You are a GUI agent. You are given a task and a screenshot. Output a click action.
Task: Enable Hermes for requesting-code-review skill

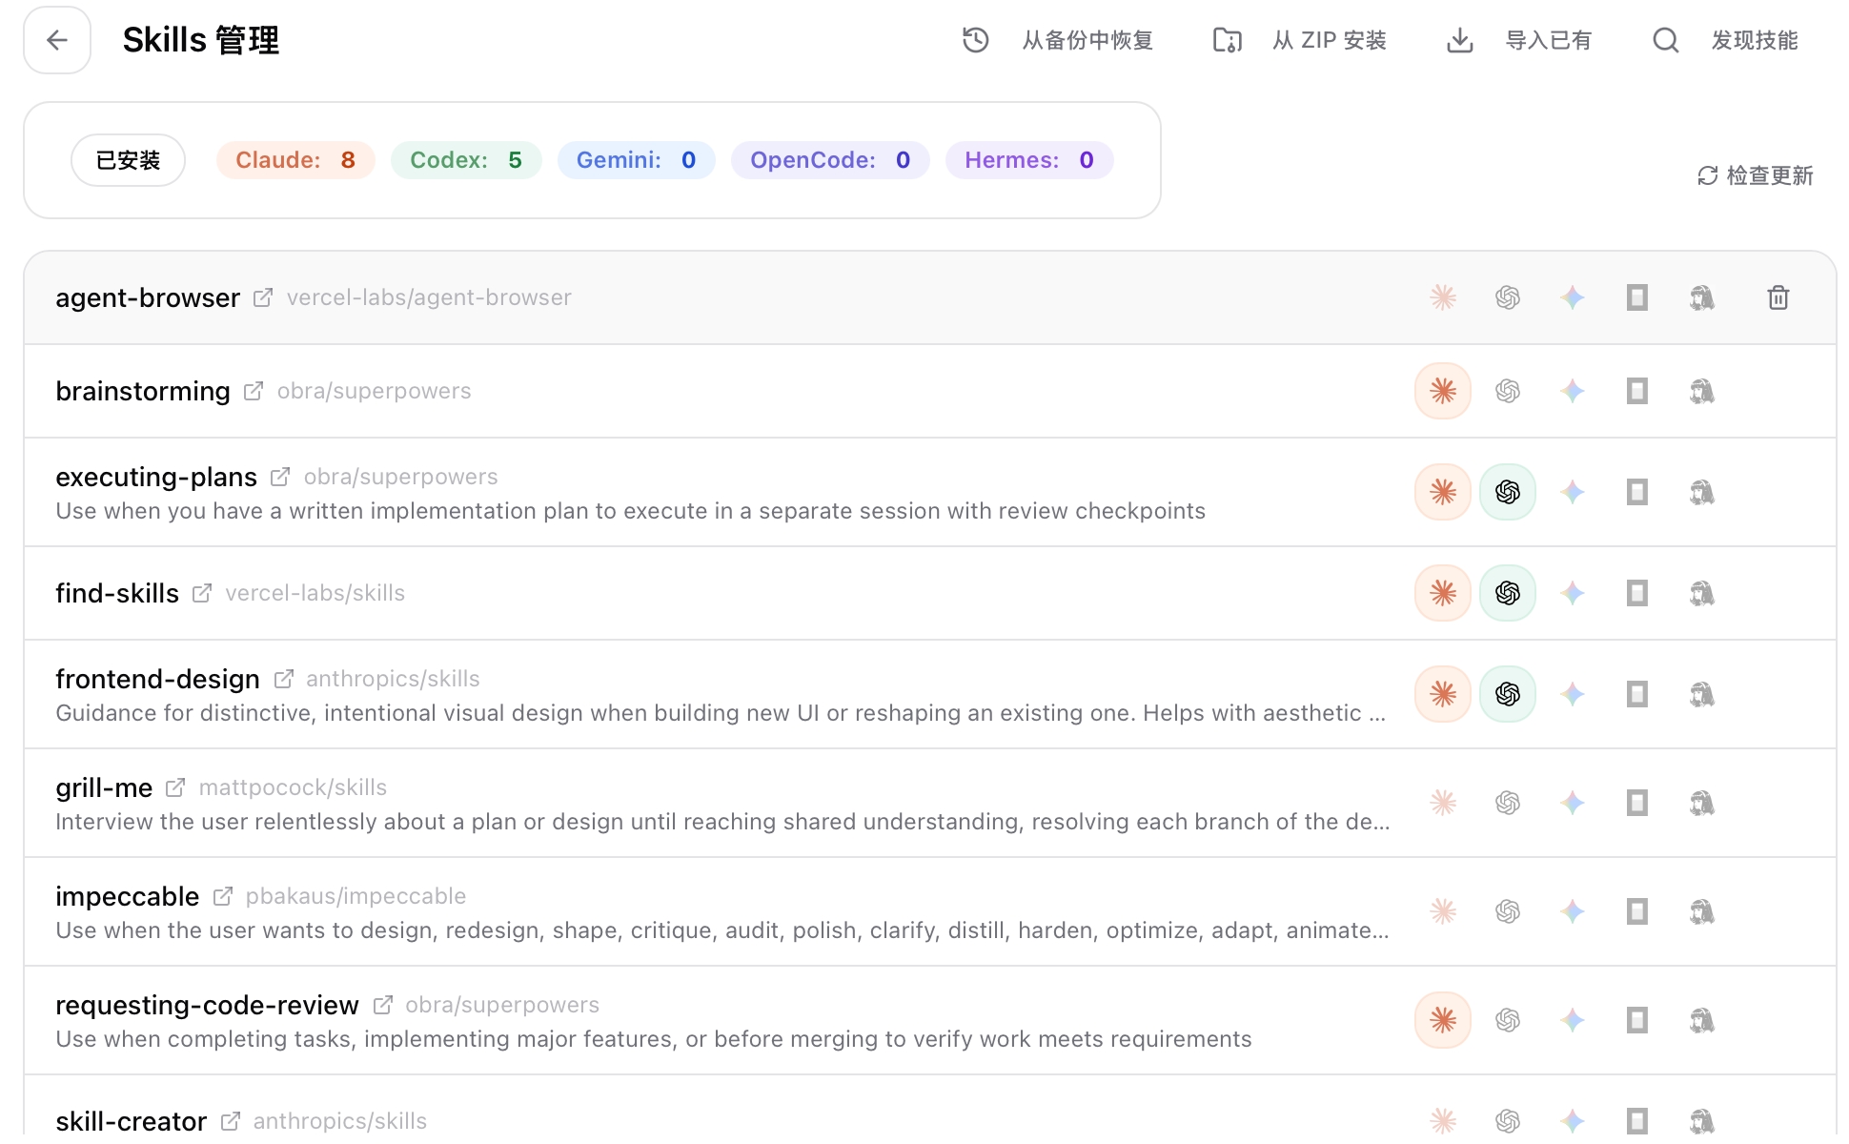click(x=1702, y=1020)
